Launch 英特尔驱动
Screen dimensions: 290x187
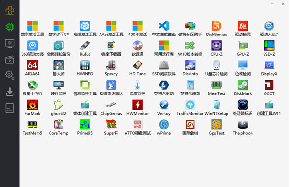164,88
